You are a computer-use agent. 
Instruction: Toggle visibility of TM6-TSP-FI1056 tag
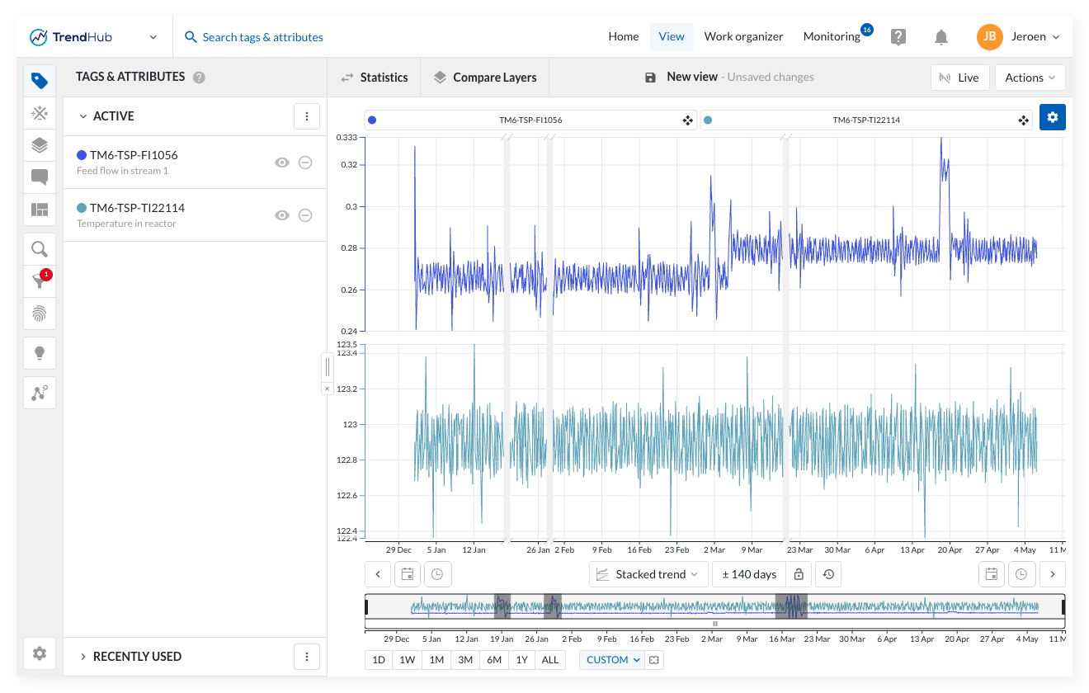[x=282, y=163]
